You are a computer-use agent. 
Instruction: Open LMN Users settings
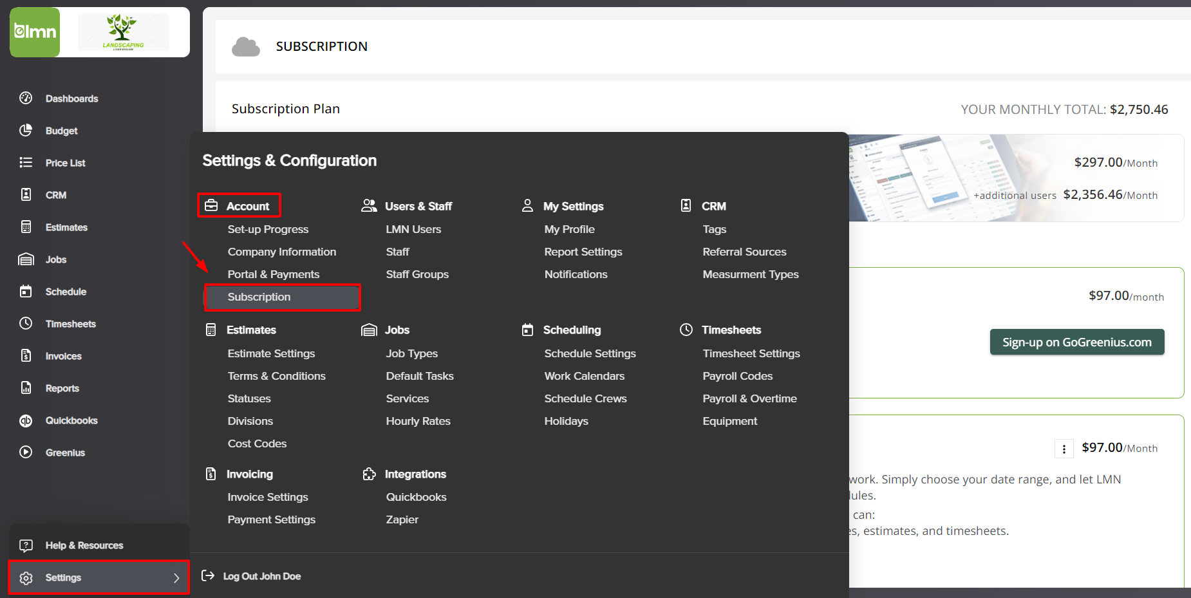pyautogui.click(x=413, y=229)
